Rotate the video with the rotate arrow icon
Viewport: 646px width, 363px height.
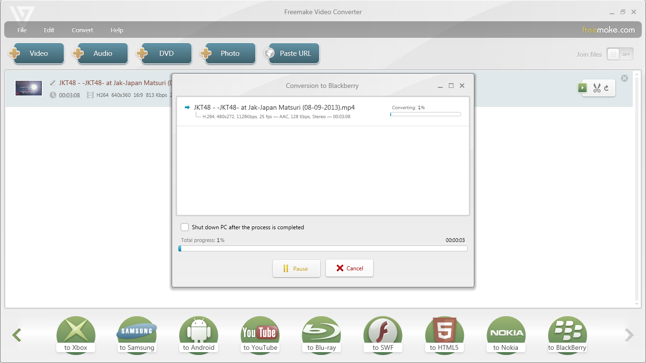click(607, 88)
